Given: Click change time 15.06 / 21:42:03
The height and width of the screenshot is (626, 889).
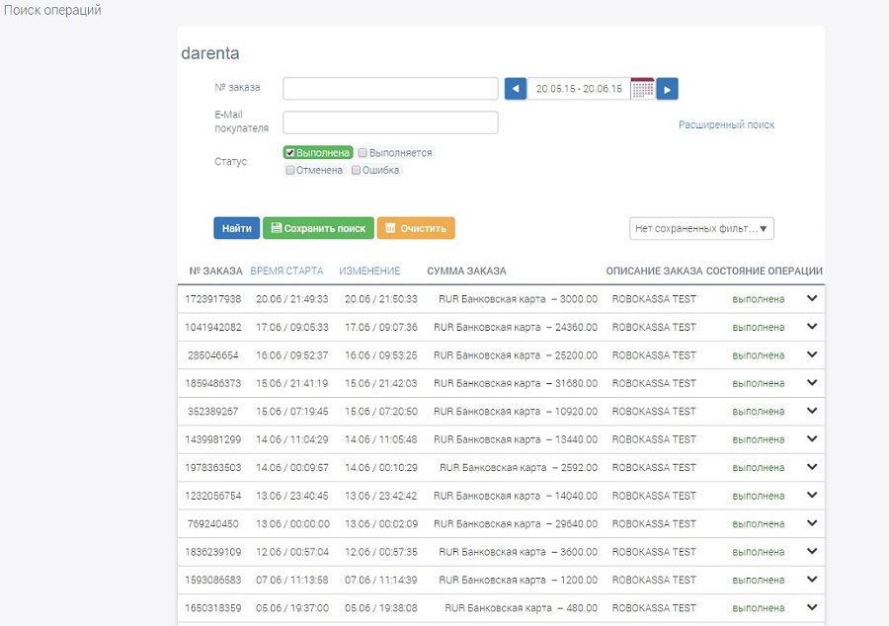Looking at the screenshot, I should pos(381,383).
